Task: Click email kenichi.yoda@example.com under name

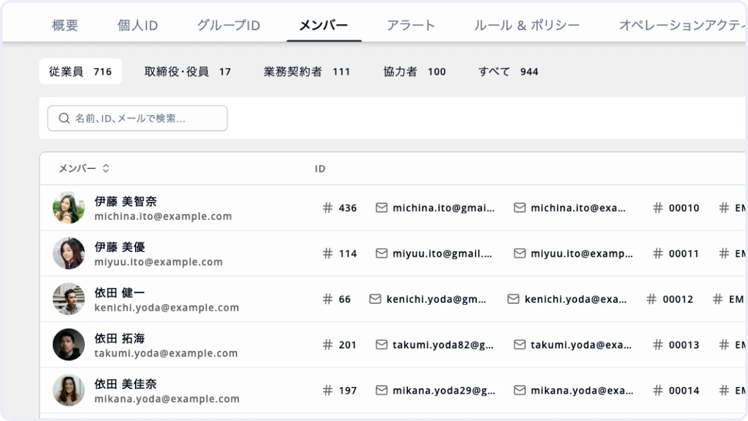Action: [166, 308]
